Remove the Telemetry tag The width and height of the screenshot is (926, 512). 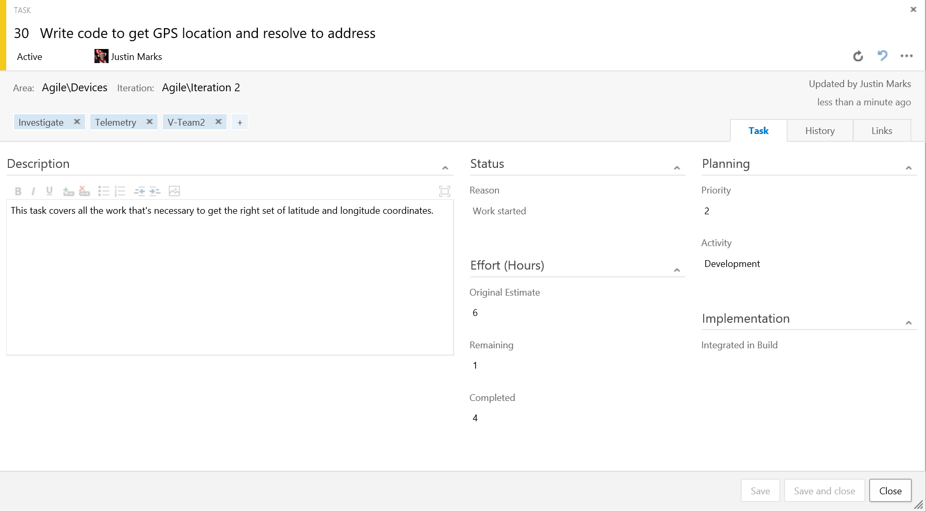click(149, 121)
